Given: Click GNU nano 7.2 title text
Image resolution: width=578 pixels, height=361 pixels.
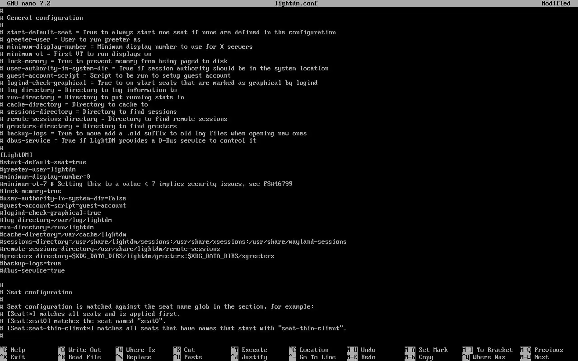Looking at the screenshot, I should click(28, 3).
